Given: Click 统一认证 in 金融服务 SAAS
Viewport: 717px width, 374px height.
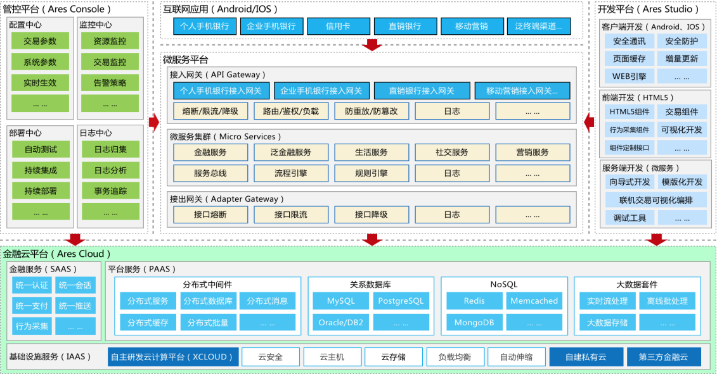Looking at the screenshot, I should coord(32,285).
